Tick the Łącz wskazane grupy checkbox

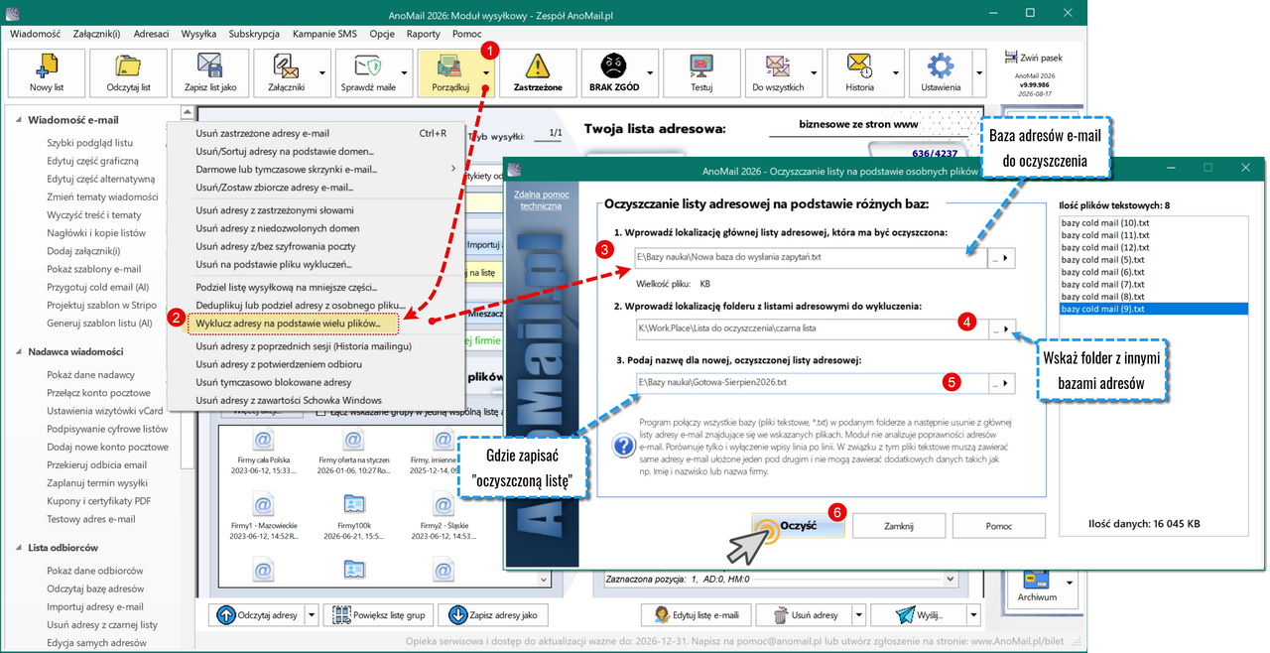[321, 413]
